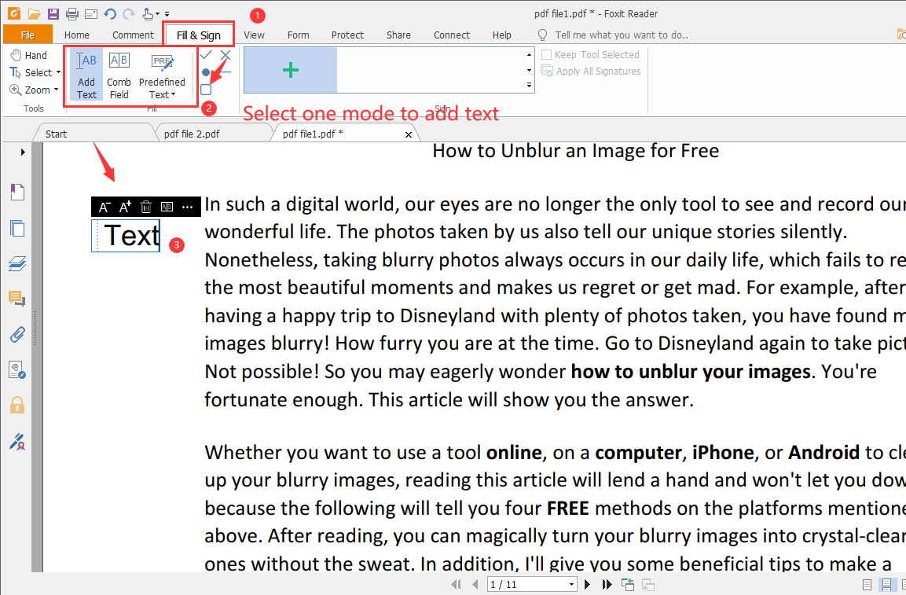906x595 pixels.
Task: Click the Print icon in quick access toolbar
Action: point(71,13)
